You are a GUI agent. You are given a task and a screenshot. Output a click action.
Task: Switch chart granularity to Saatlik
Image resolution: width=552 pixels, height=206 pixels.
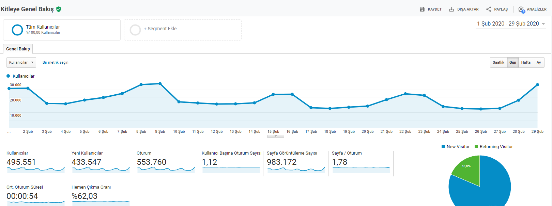tap(499, 62)
